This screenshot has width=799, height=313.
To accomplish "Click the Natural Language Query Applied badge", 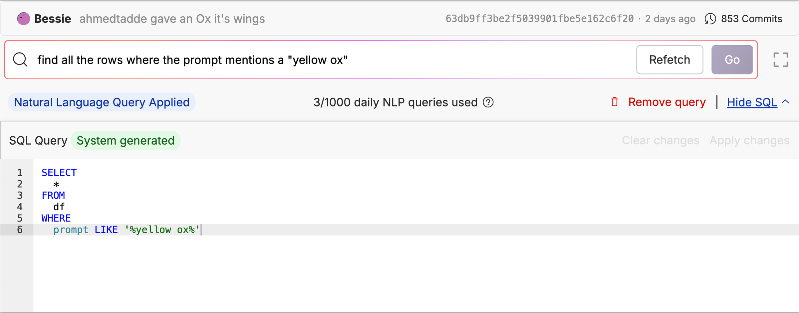I will pyautogui.click(x=102, y=102).
